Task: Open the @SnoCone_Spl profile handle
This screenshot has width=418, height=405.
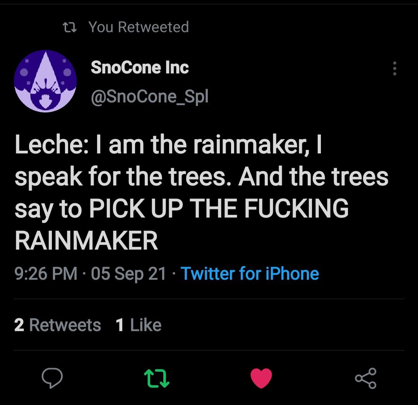Action: 149,97
